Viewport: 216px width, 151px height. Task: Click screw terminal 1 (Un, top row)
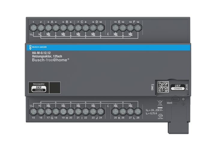pyautogui.click(x=33, y=28)
